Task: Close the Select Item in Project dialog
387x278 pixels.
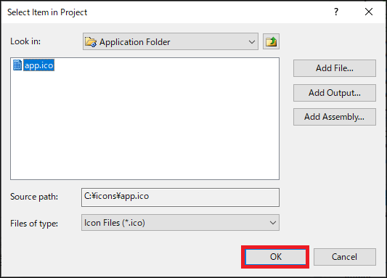Action: click(x=369, y=12)
